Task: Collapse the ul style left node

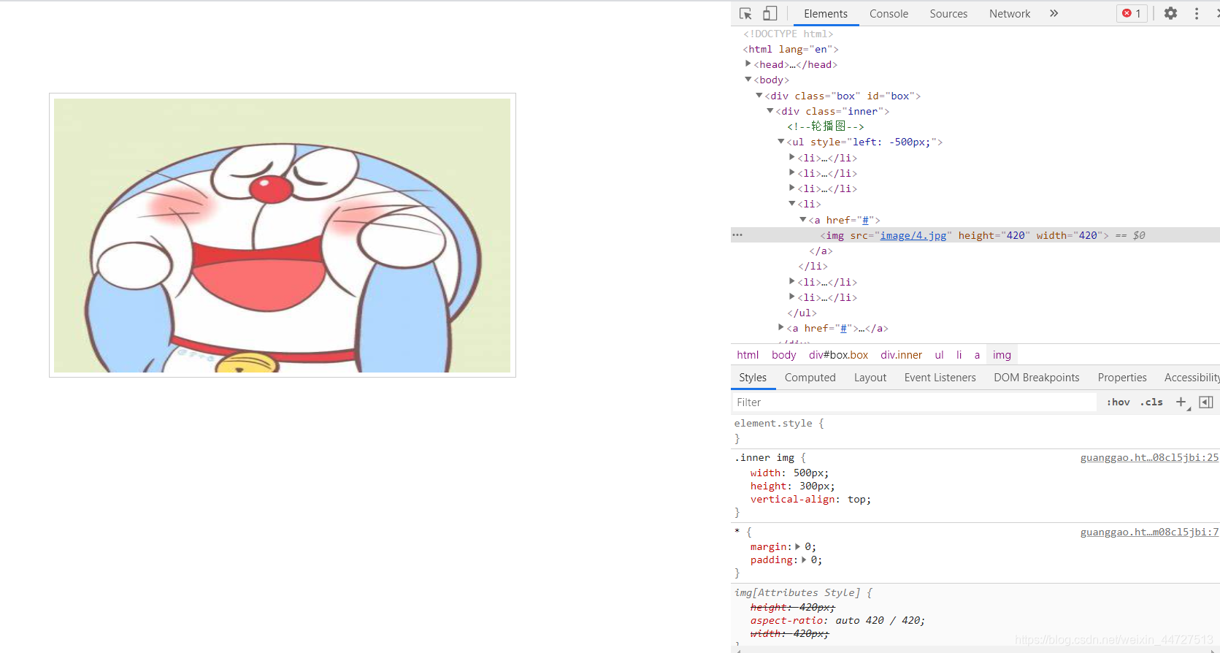Action: (x=780, y=142)
